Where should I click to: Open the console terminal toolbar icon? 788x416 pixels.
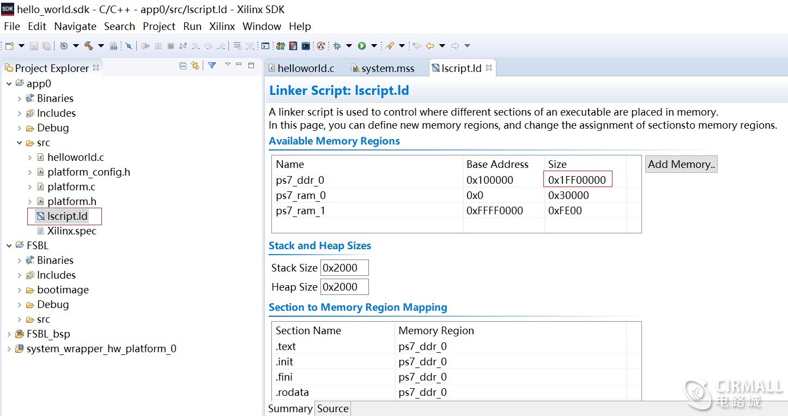(265, 46)
